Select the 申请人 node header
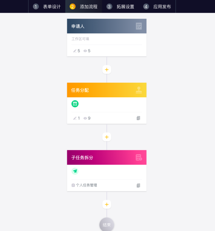Screen dimensions: 215x231 click(107, 26)
